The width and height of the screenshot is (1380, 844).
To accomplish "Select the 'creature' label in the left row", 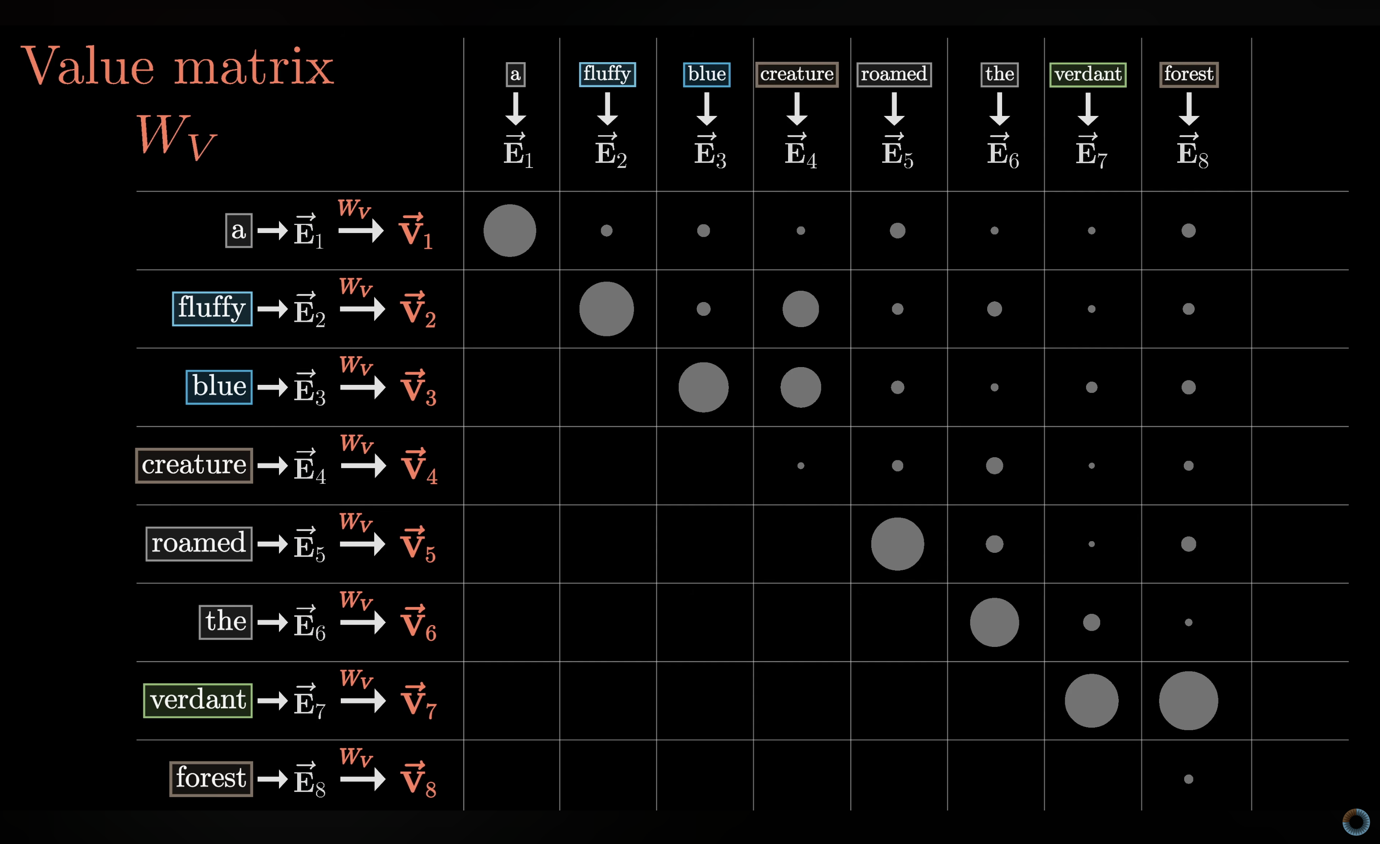I will [x=194, y=465].
